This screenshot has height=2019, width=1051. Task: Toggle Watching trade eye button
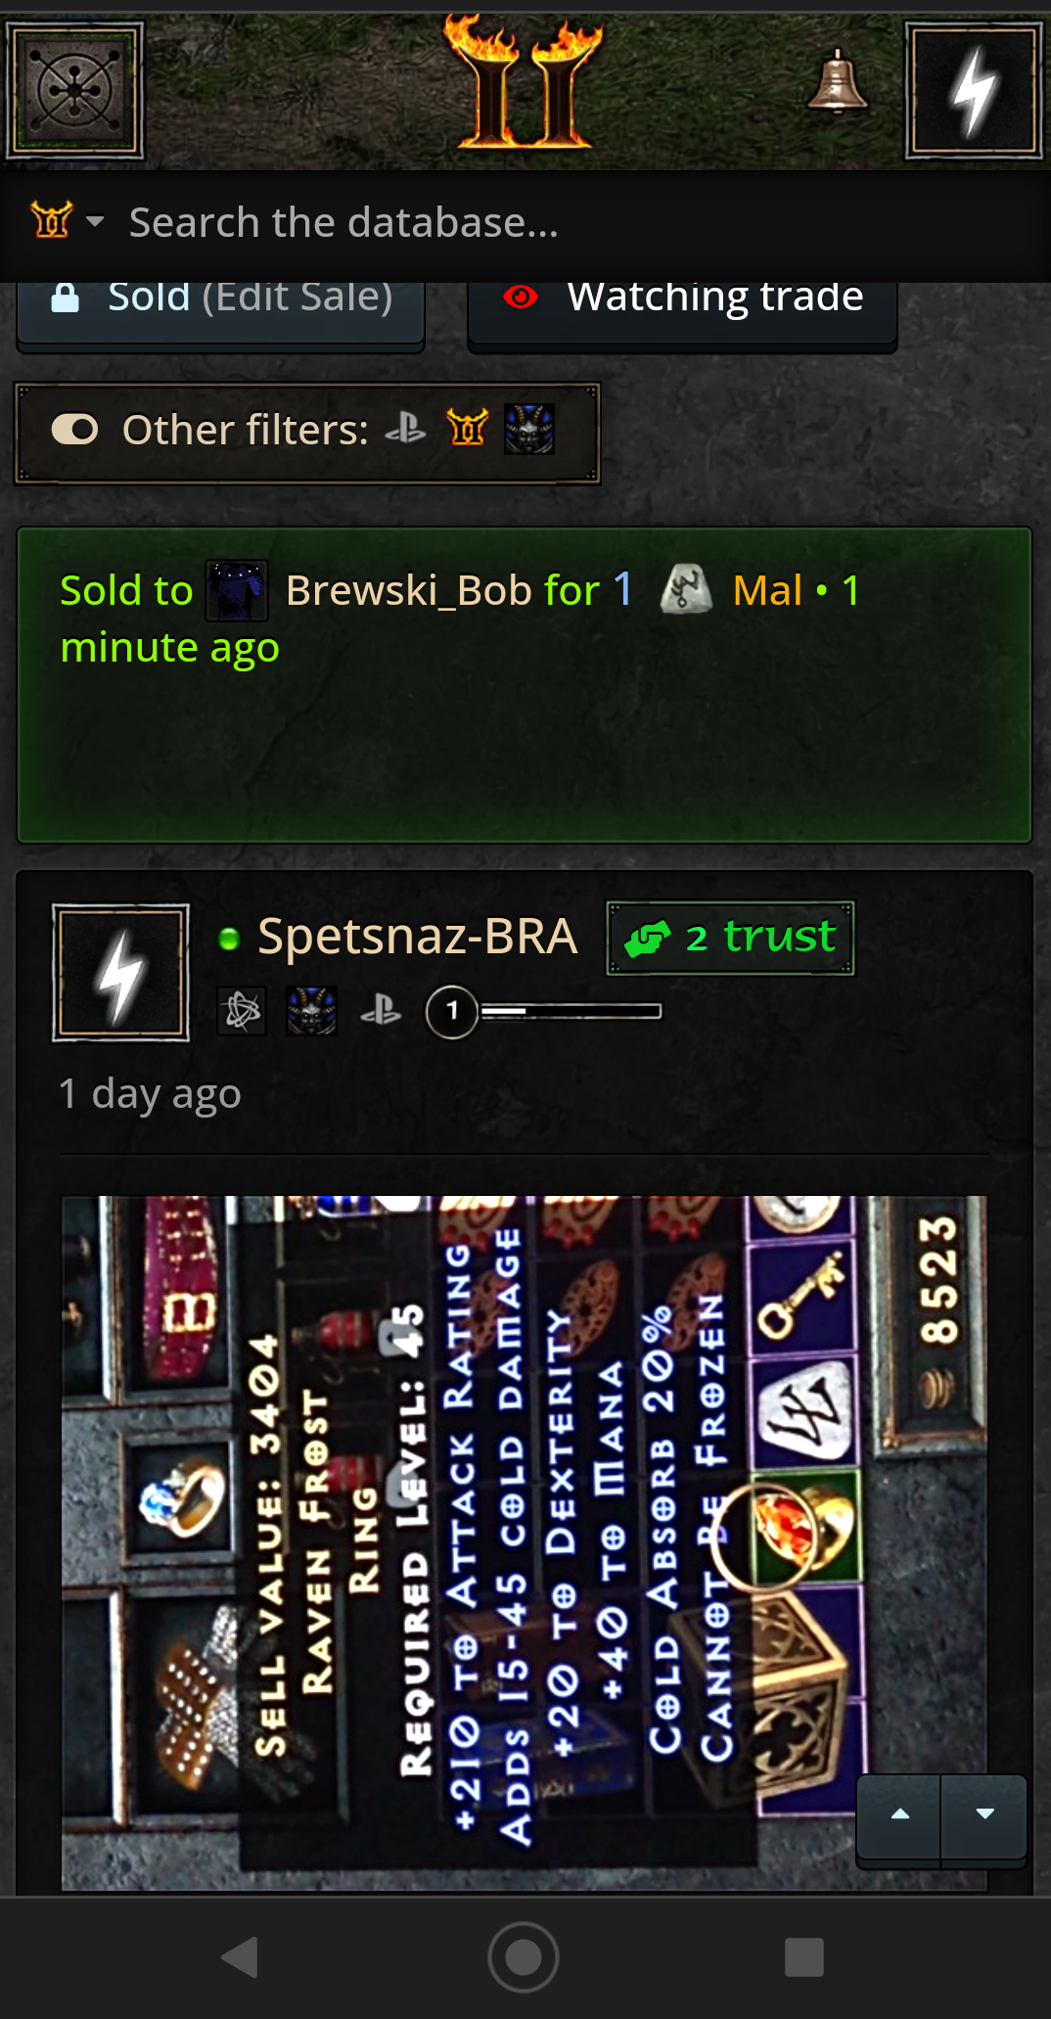[x=682, y=305]
